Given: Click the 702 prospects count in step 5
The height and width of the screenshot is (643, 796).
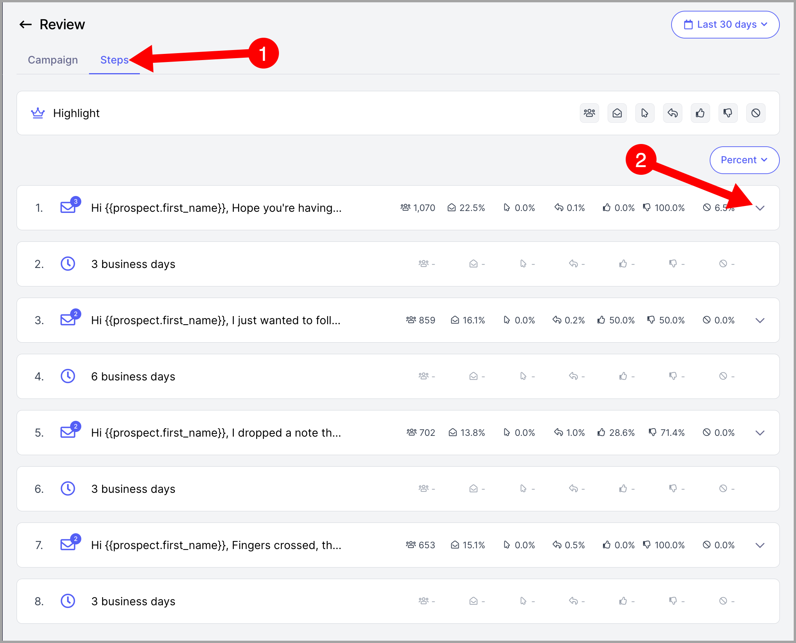Looking at the screenshot, I should point(421,433).
